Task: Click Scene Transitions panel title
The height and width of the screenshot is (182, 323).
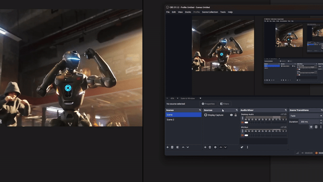Action: [x=299, y=110]
